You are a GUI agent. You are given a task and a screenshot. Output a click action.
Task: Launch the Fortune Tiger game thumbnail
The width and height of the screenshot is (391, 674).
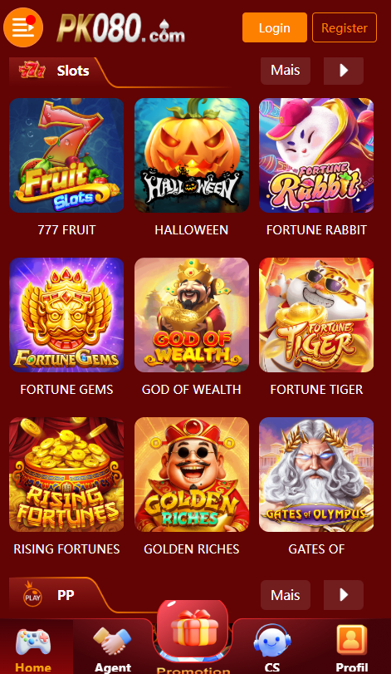(316, 315)
